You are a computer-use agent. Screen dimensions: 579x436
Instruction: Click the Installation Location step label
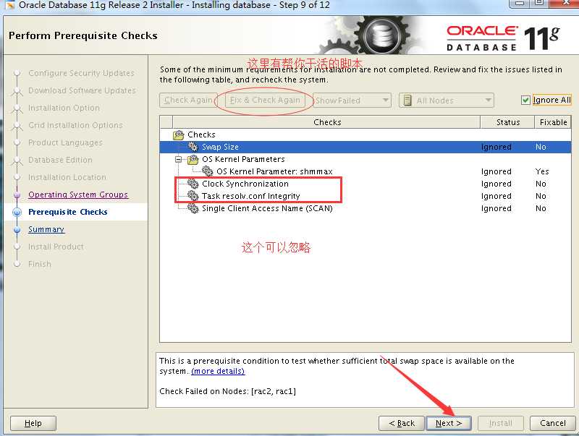(x=67, y=177)
